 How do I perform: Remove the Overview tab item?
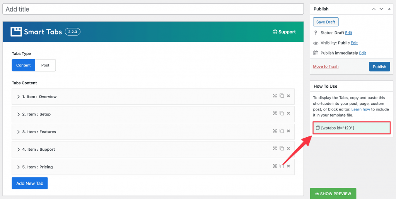pos(288,96)
